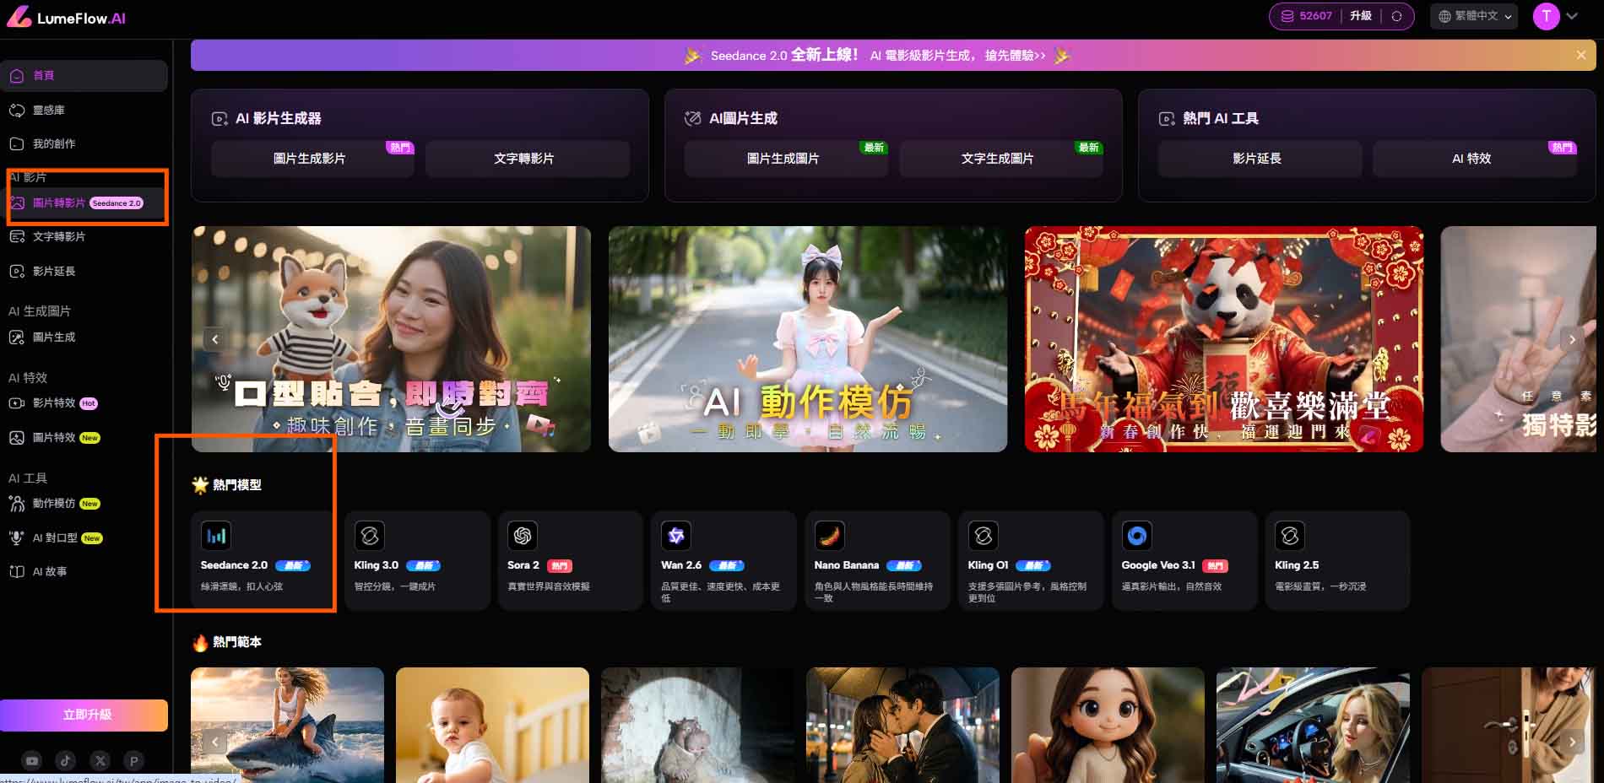Screen dimensions: 1604x783
Task: Click the 立即升級 gradient button
Action: (x=84, y=715)
